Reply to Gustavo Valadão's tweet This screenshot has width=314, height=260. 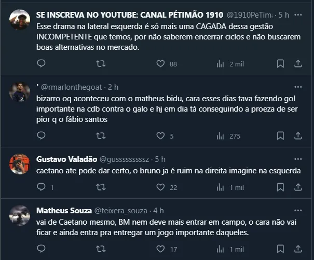point(42,187)
